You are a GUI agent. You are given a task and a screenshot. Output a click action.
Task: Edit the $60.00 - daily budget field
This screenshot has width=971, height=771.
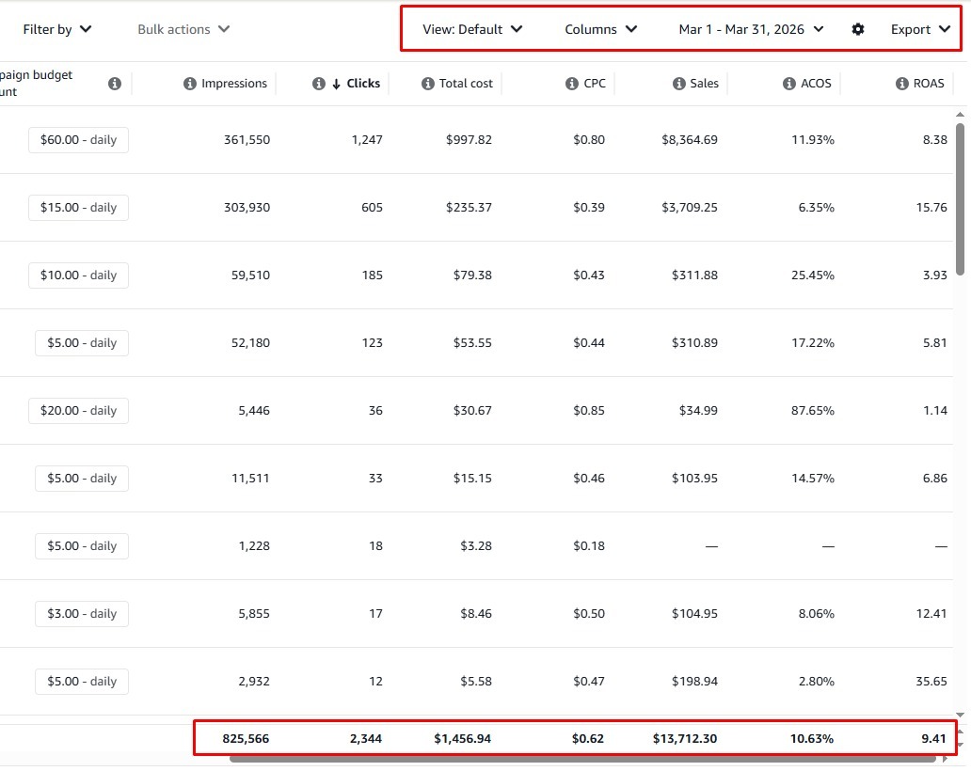point(79,140)
